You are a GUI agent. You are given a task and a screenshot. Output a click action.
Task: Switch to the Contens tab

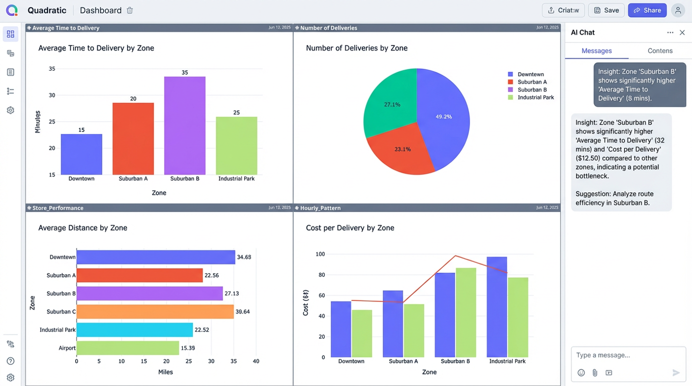tap(660, 50)
